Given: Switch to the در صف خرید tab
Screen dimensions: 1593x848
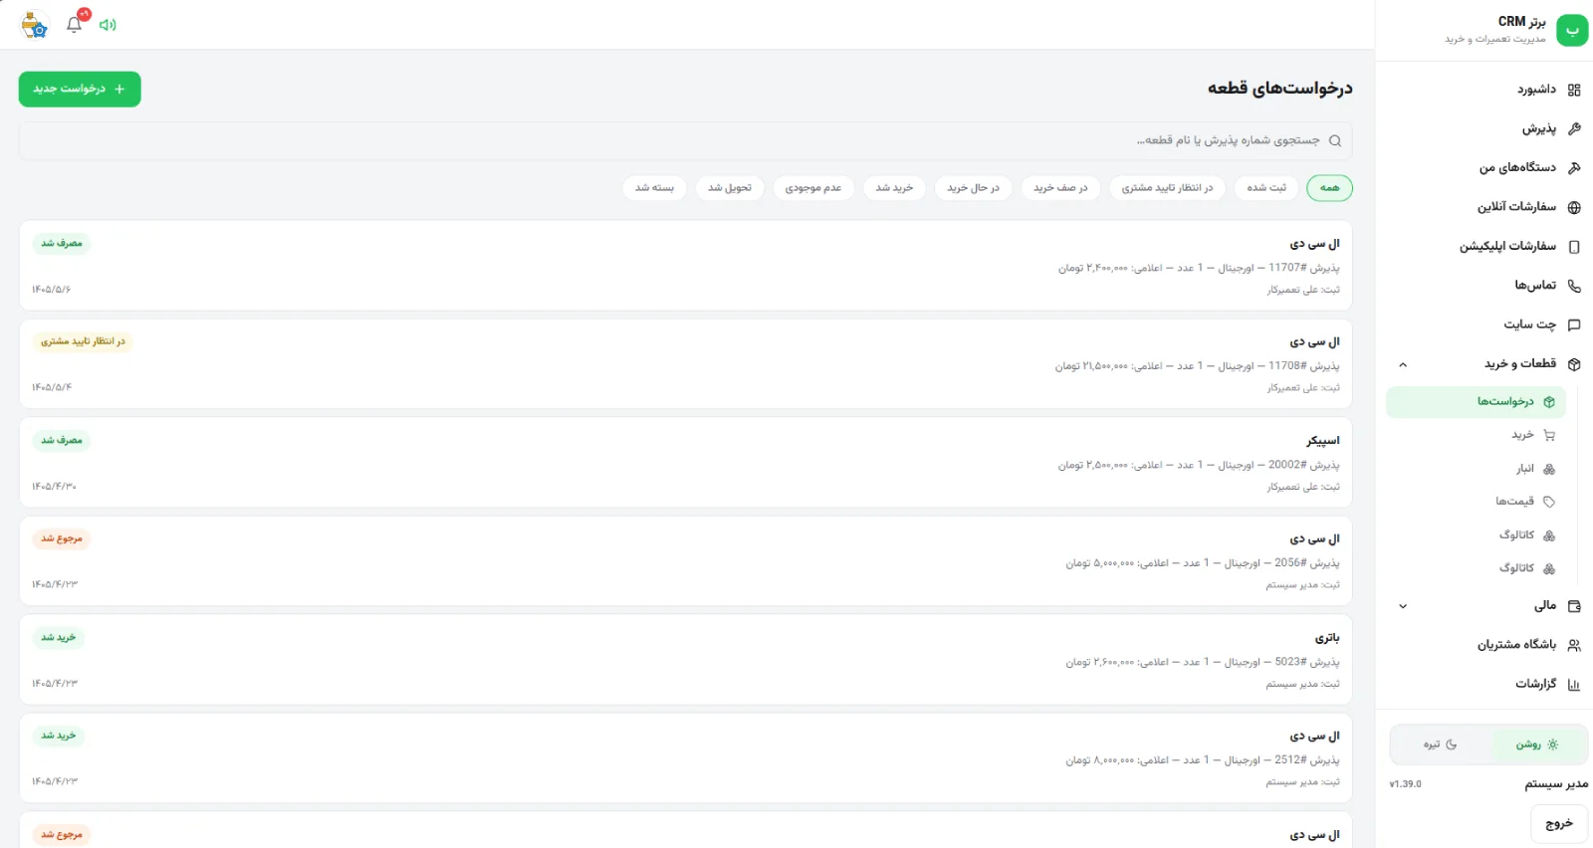Looking at the screenshot, I should coord(1060,188).
